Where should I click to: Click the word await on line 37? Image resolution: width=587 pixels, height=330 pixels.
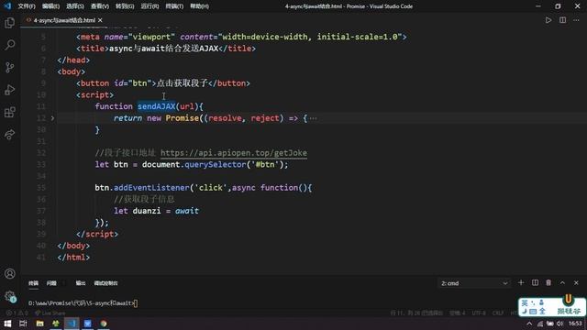point(187,211)
